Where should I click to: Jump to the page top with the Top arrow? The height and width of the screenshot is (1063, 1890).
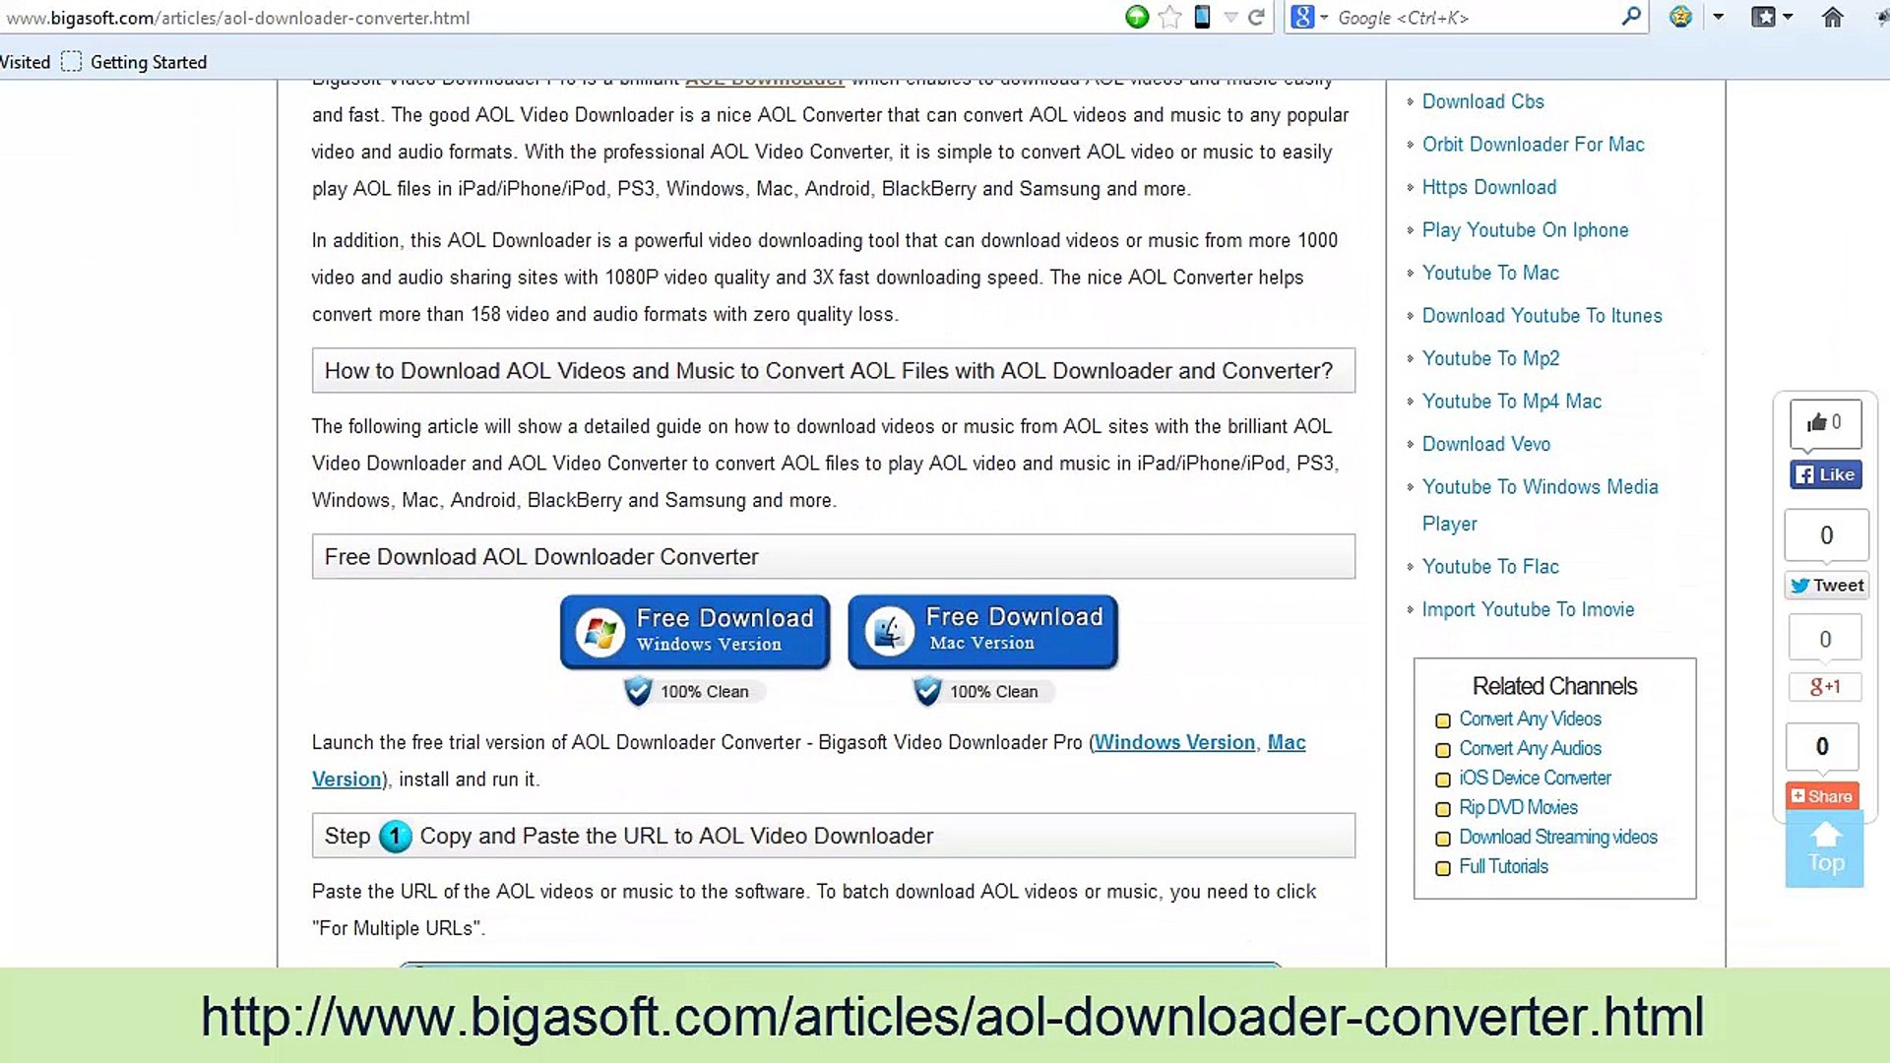[1825, 849]
